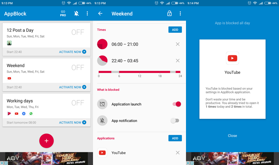This screenshot has width=279, height=165.
Task: Go back from the Weekend screen
Action: pyautogui.click(x=100, y=13)
